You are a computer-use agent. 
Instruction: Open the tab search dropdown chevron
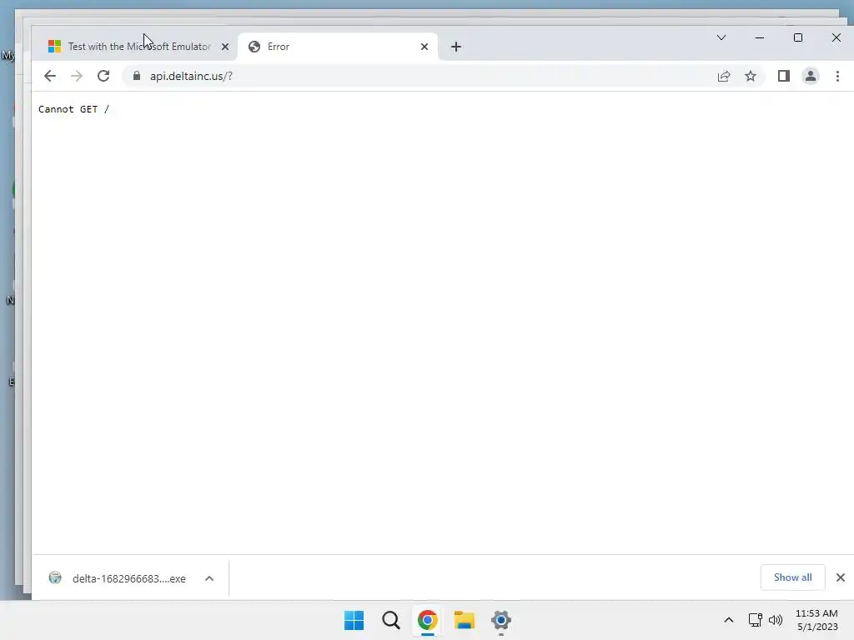pos(721,37)
